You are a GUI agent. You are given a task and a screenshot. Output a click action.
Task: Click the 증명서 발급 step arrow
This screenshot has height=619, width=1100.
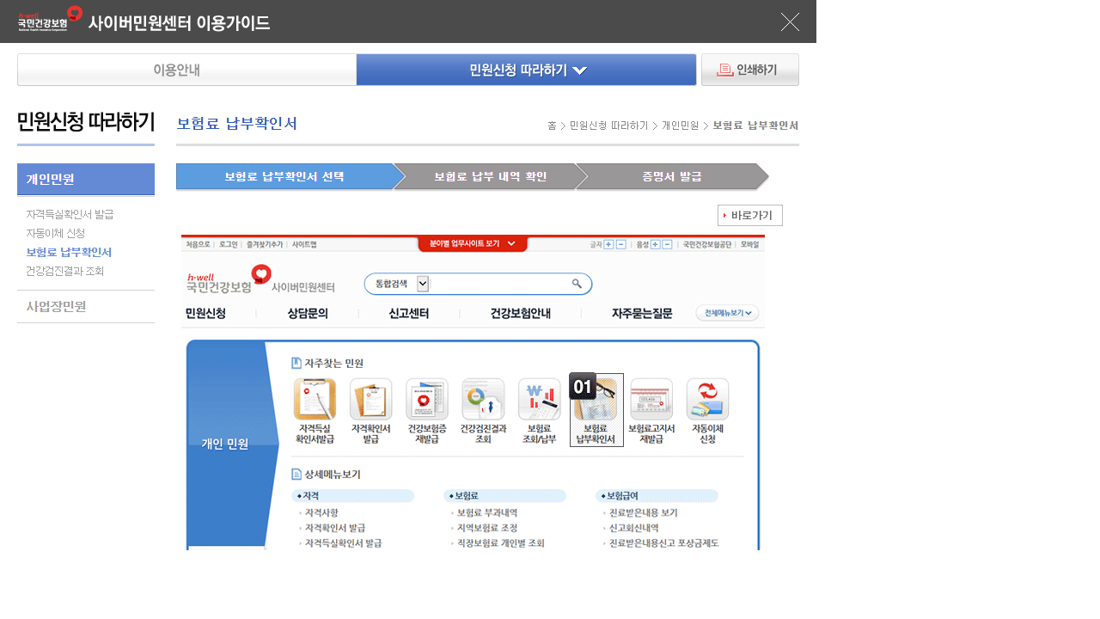pyautogui.click(x=672, y=176)
